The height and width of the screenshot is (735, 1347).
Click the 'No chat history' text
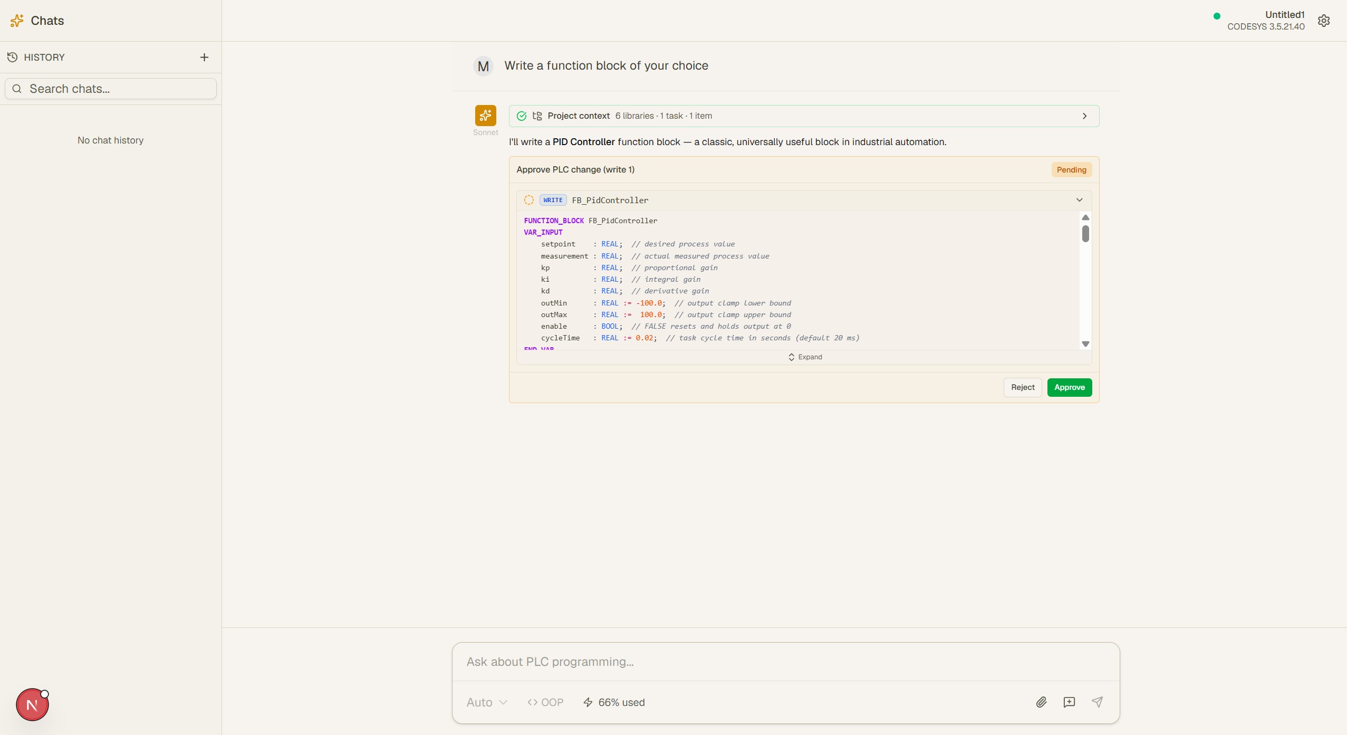(110, 140)
